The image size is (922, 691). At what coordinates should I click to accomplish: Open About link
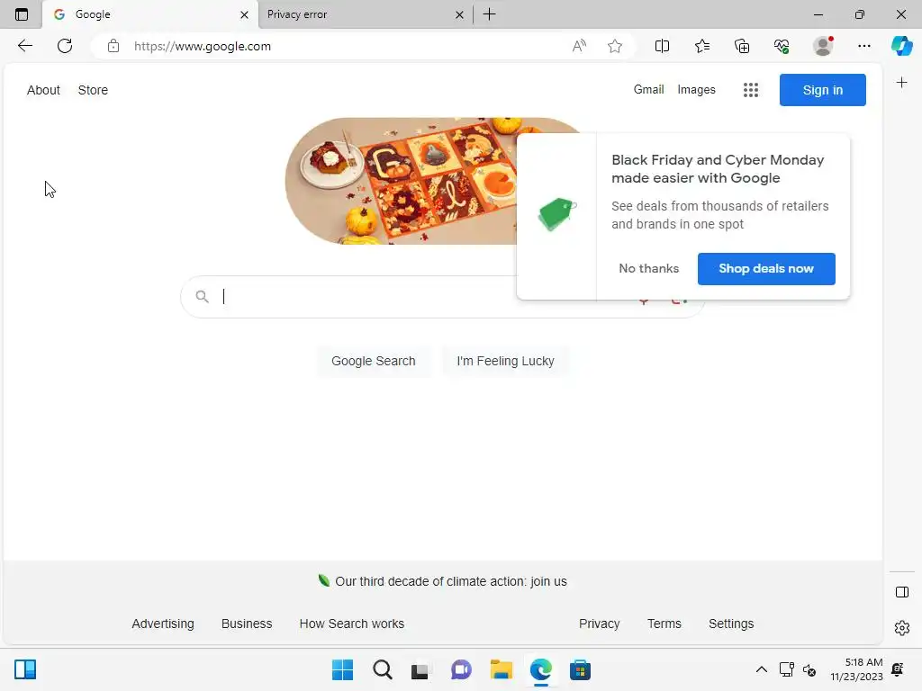tap(43, 90)
